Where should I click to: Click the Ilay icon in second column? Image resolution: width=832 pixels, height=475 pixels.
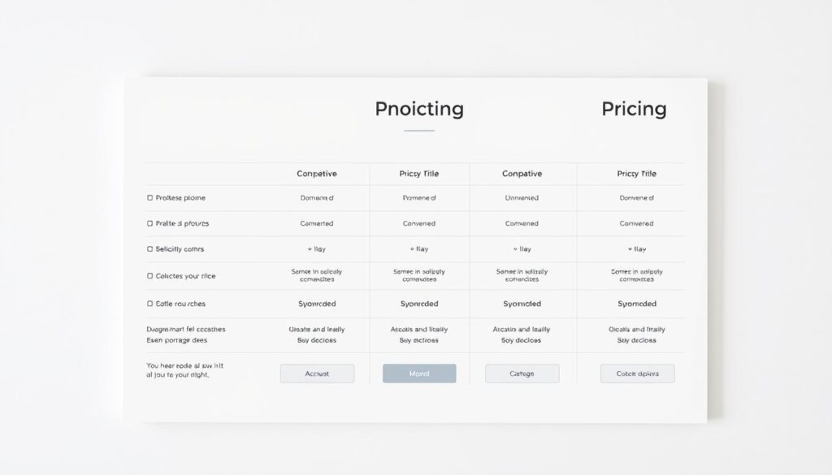tap(412, 249)
